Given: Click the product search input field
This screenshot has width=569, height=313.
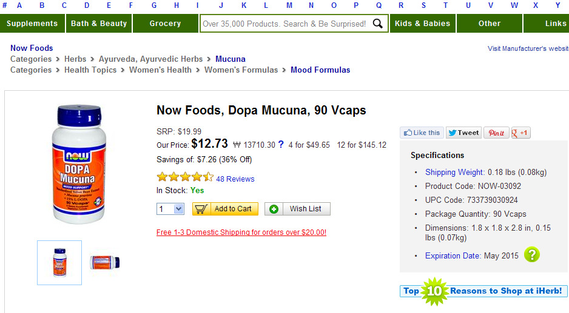Looking at the screenshot, I should 285,24.
